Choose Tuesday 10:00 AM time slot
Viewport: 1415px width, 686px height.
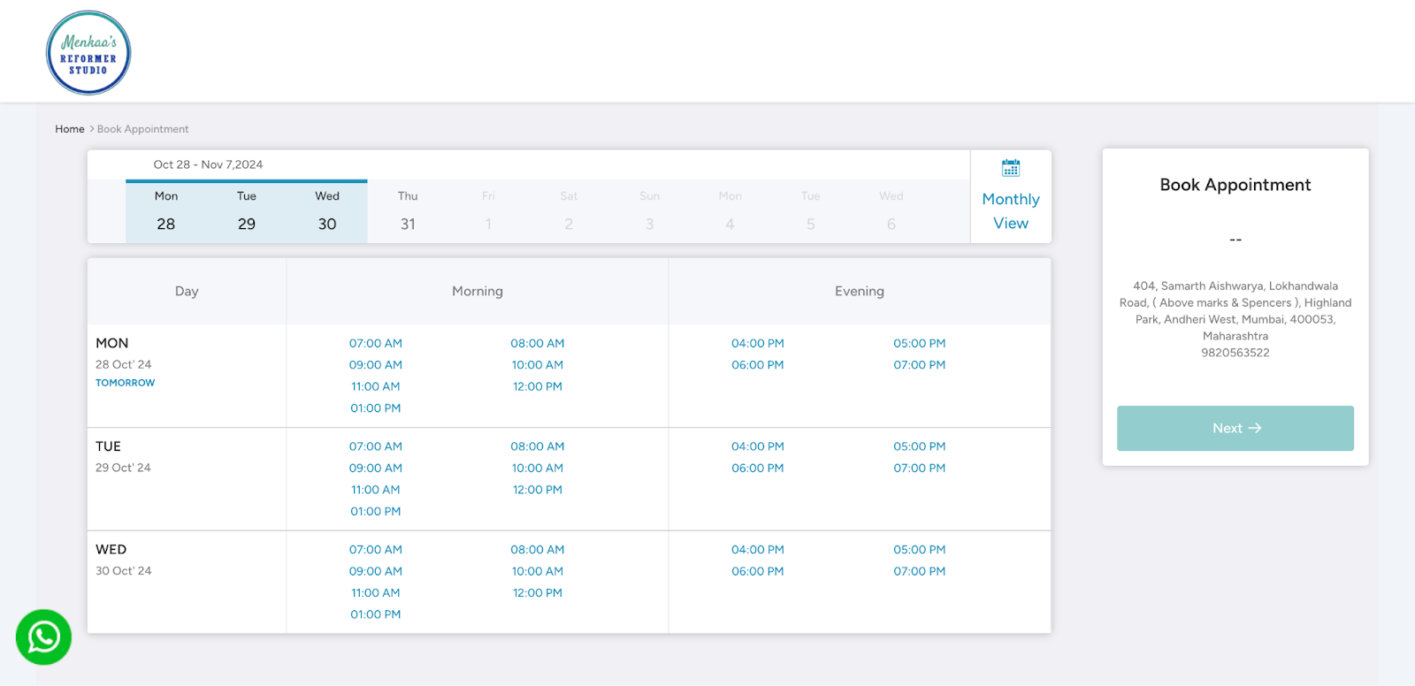pos(537,468)
